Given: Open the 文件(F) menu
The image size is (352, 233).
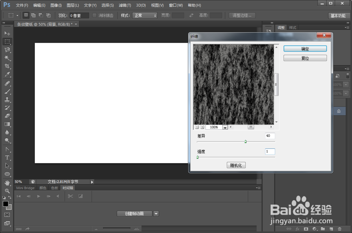Looking at the screenshot, I should click(22, 5).
